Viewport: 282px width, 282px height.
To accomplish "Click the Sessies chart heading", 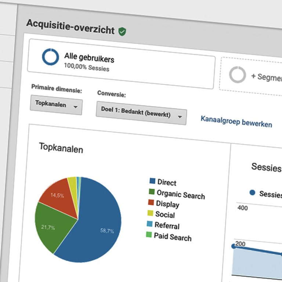I will click(266, 167).
